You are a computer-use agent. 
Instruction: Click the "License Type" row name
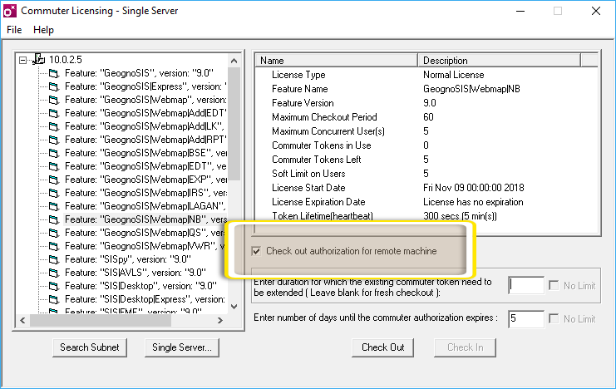(x=298, y=75)
